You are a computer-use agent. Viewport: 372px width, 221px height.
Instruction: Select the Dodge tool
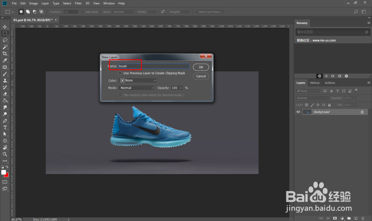(5, 114)
